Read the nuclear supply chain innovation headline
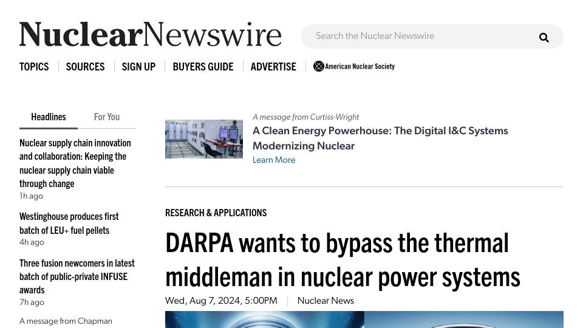583x328 pixels. click(x=75, y=163)
